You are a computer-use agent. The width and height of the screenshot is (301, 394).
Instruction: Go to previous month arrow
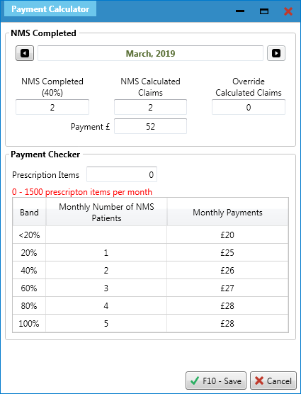(x=25, y=53)
